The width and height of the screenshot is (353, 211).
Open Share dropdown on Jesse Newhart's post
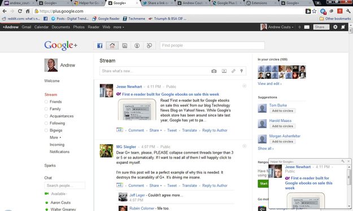pos(155,131)
